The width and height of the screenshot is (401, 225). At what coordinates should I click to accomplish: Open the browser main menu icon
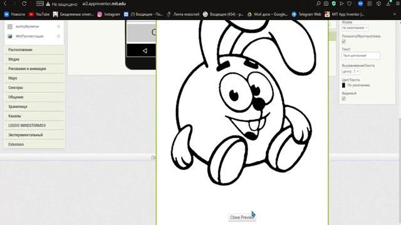[398, 4]
